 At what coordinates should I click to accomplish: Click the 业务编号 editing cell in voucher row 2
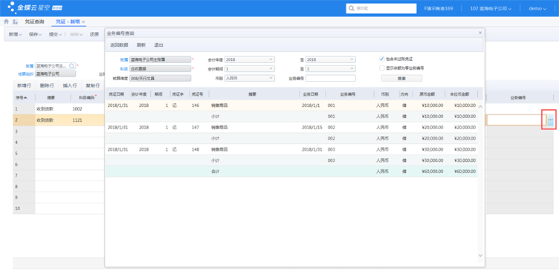point(517,120)
